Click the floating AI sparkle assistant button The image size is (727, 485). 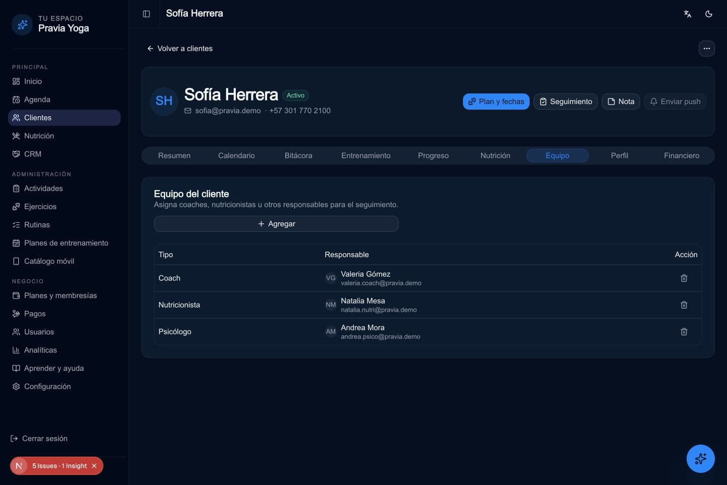[x=700, y=459]
